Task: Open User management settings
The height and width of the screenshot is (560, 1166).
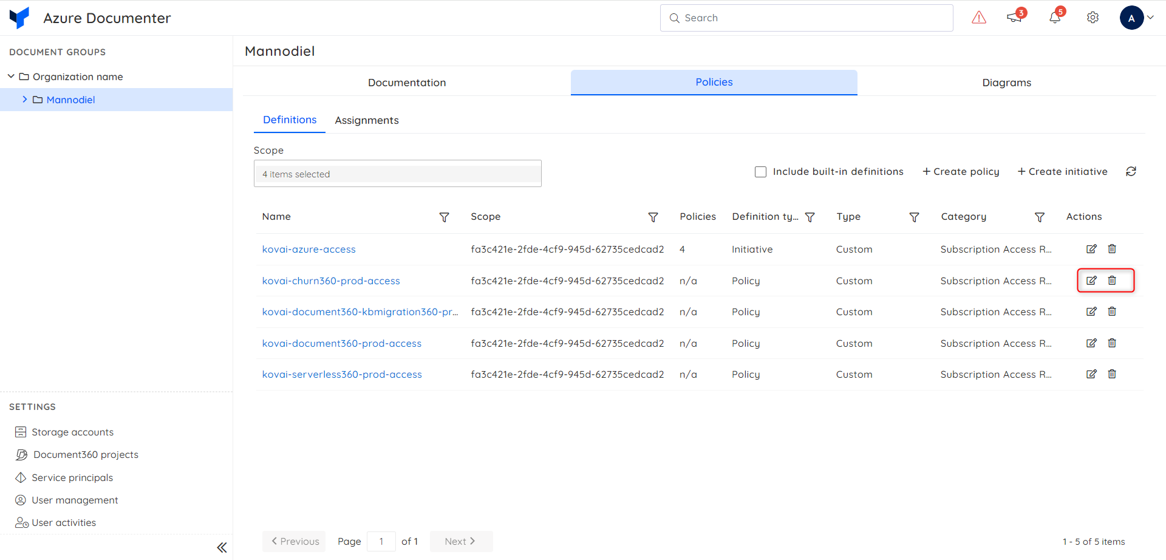Action: pos(66,500)
